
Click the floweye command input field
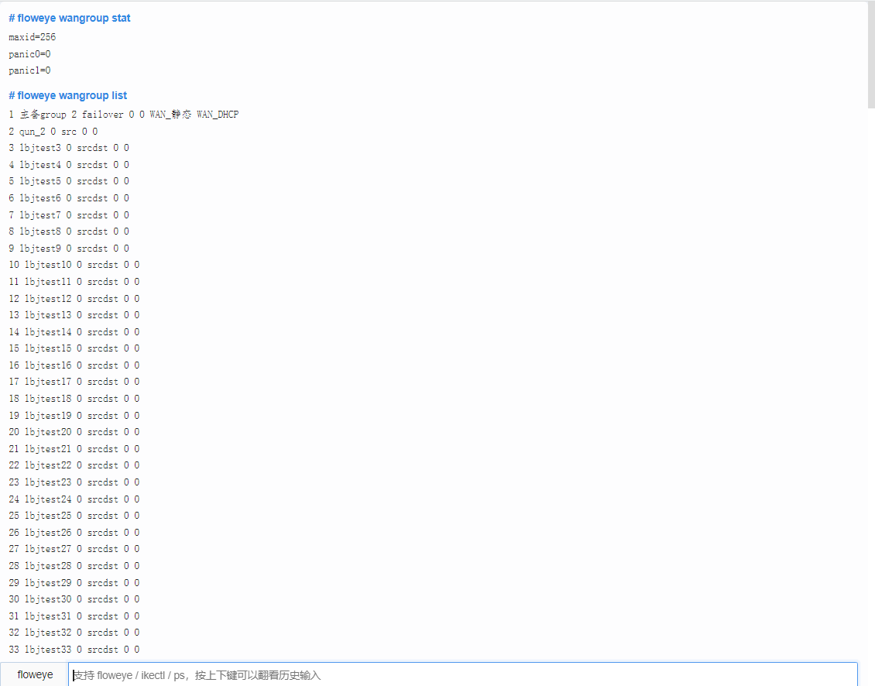pyautogui.click(x=462, y=675)
